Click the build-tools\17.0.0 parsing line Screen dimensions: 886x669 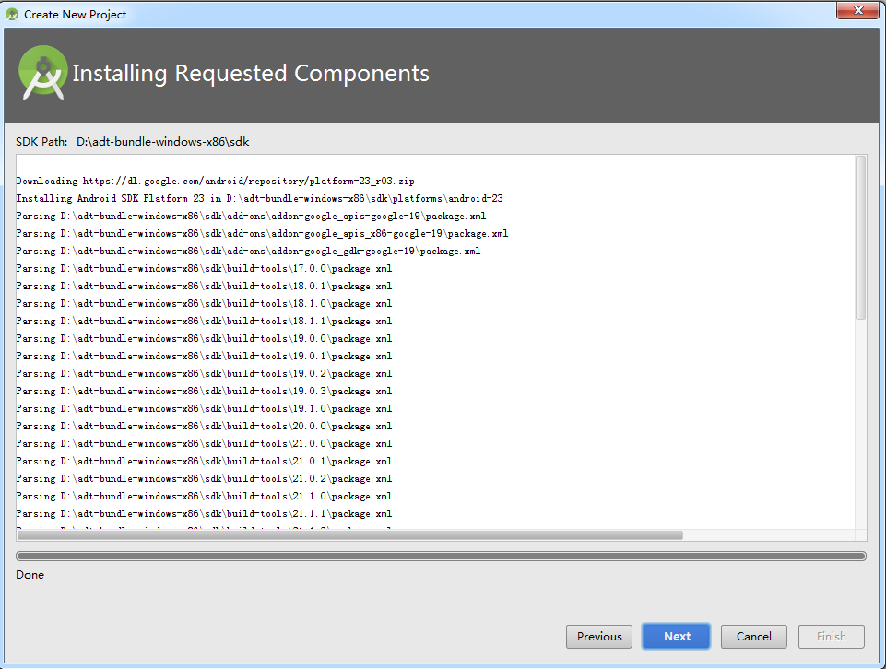tap(204, 269)
